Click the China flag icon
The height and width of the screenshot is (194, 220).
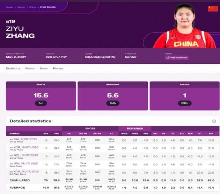213,9
